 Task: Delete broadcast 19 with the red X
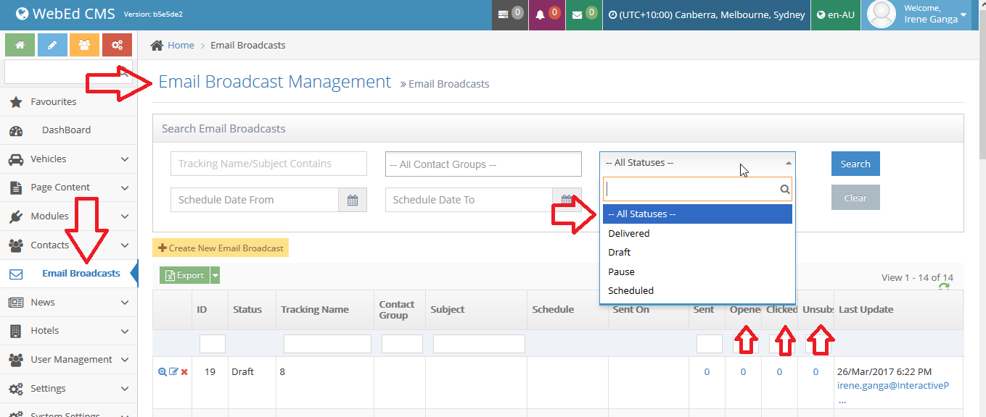pos(184,372)
